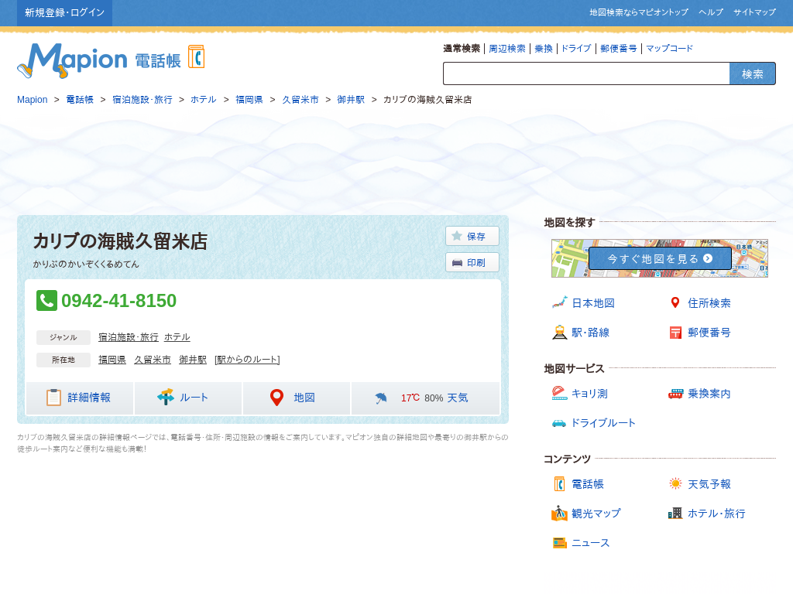Viewport: 793px width, 594px height.
Task: Click the Mapion 電話帳 logo
Action: pos(111,61)
